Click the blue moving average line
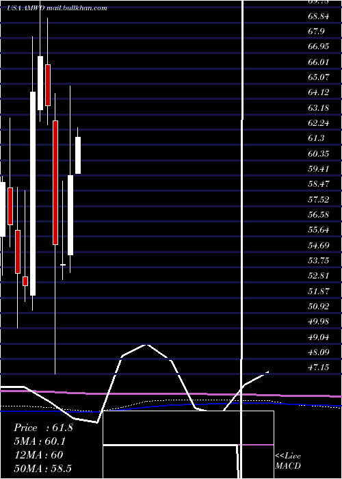The width and height of the screenshot is (342, 479). [x=171, y=406]
